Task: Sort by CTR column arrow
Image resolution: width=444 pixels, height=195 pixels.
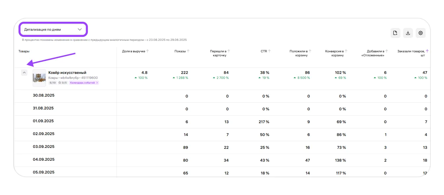Action: tap(270, 51)
